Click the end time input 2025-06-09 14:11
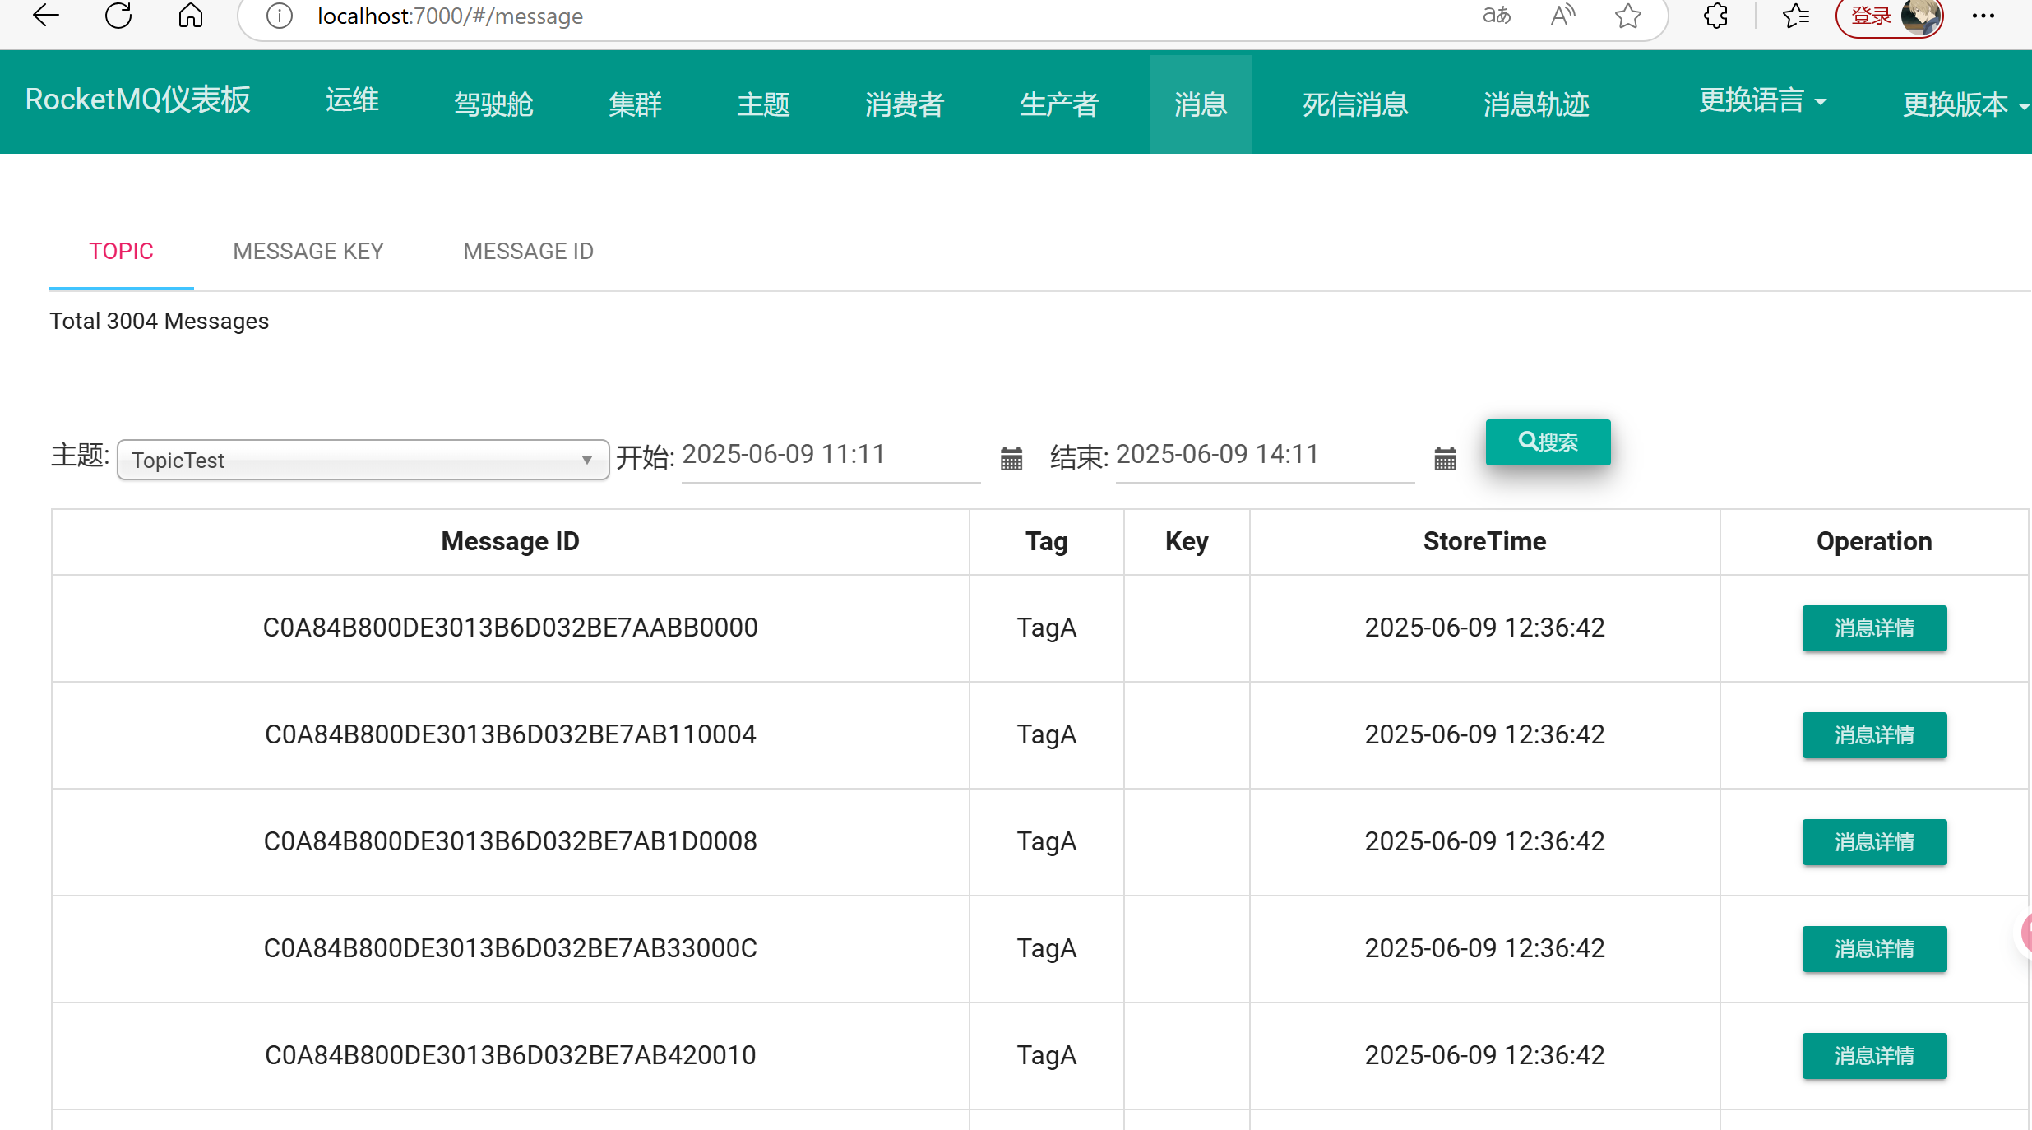This screenshot has width=2032, height=1130. (1264, 455)
